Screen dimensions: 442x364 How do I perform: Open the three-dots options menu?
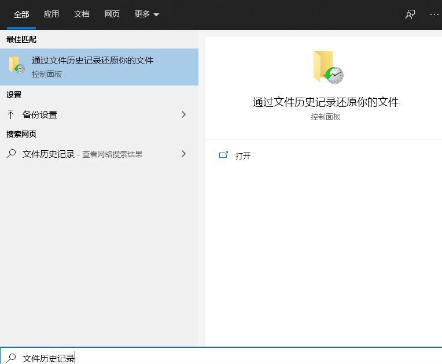pos(434,14)
